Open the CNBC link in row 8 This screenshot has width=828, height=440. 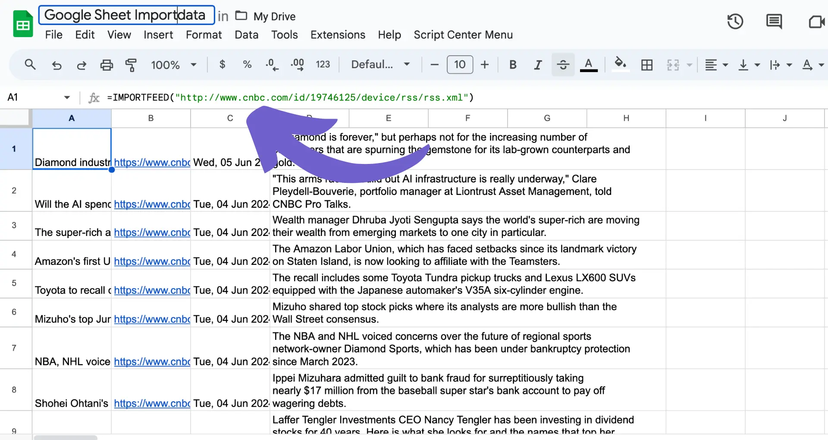tap(152, 403)
